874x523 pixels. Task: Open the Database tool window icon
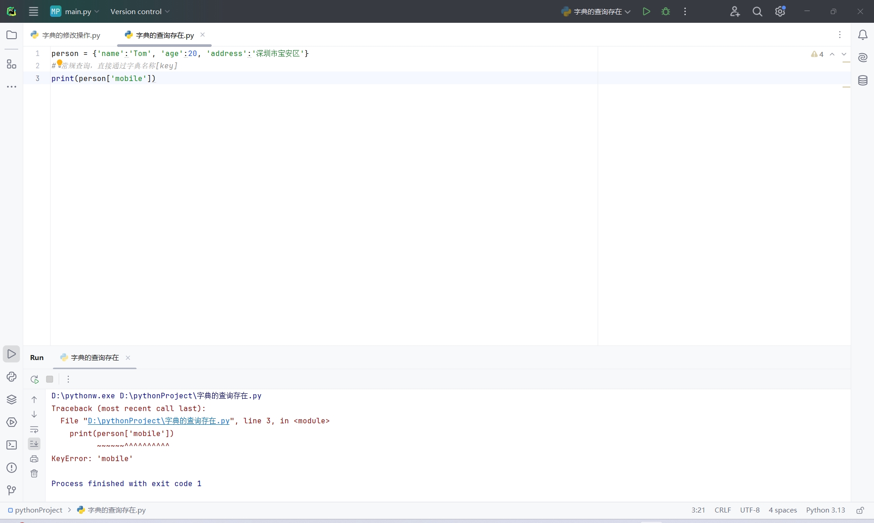pyautogui.click(x=863, y=81)
